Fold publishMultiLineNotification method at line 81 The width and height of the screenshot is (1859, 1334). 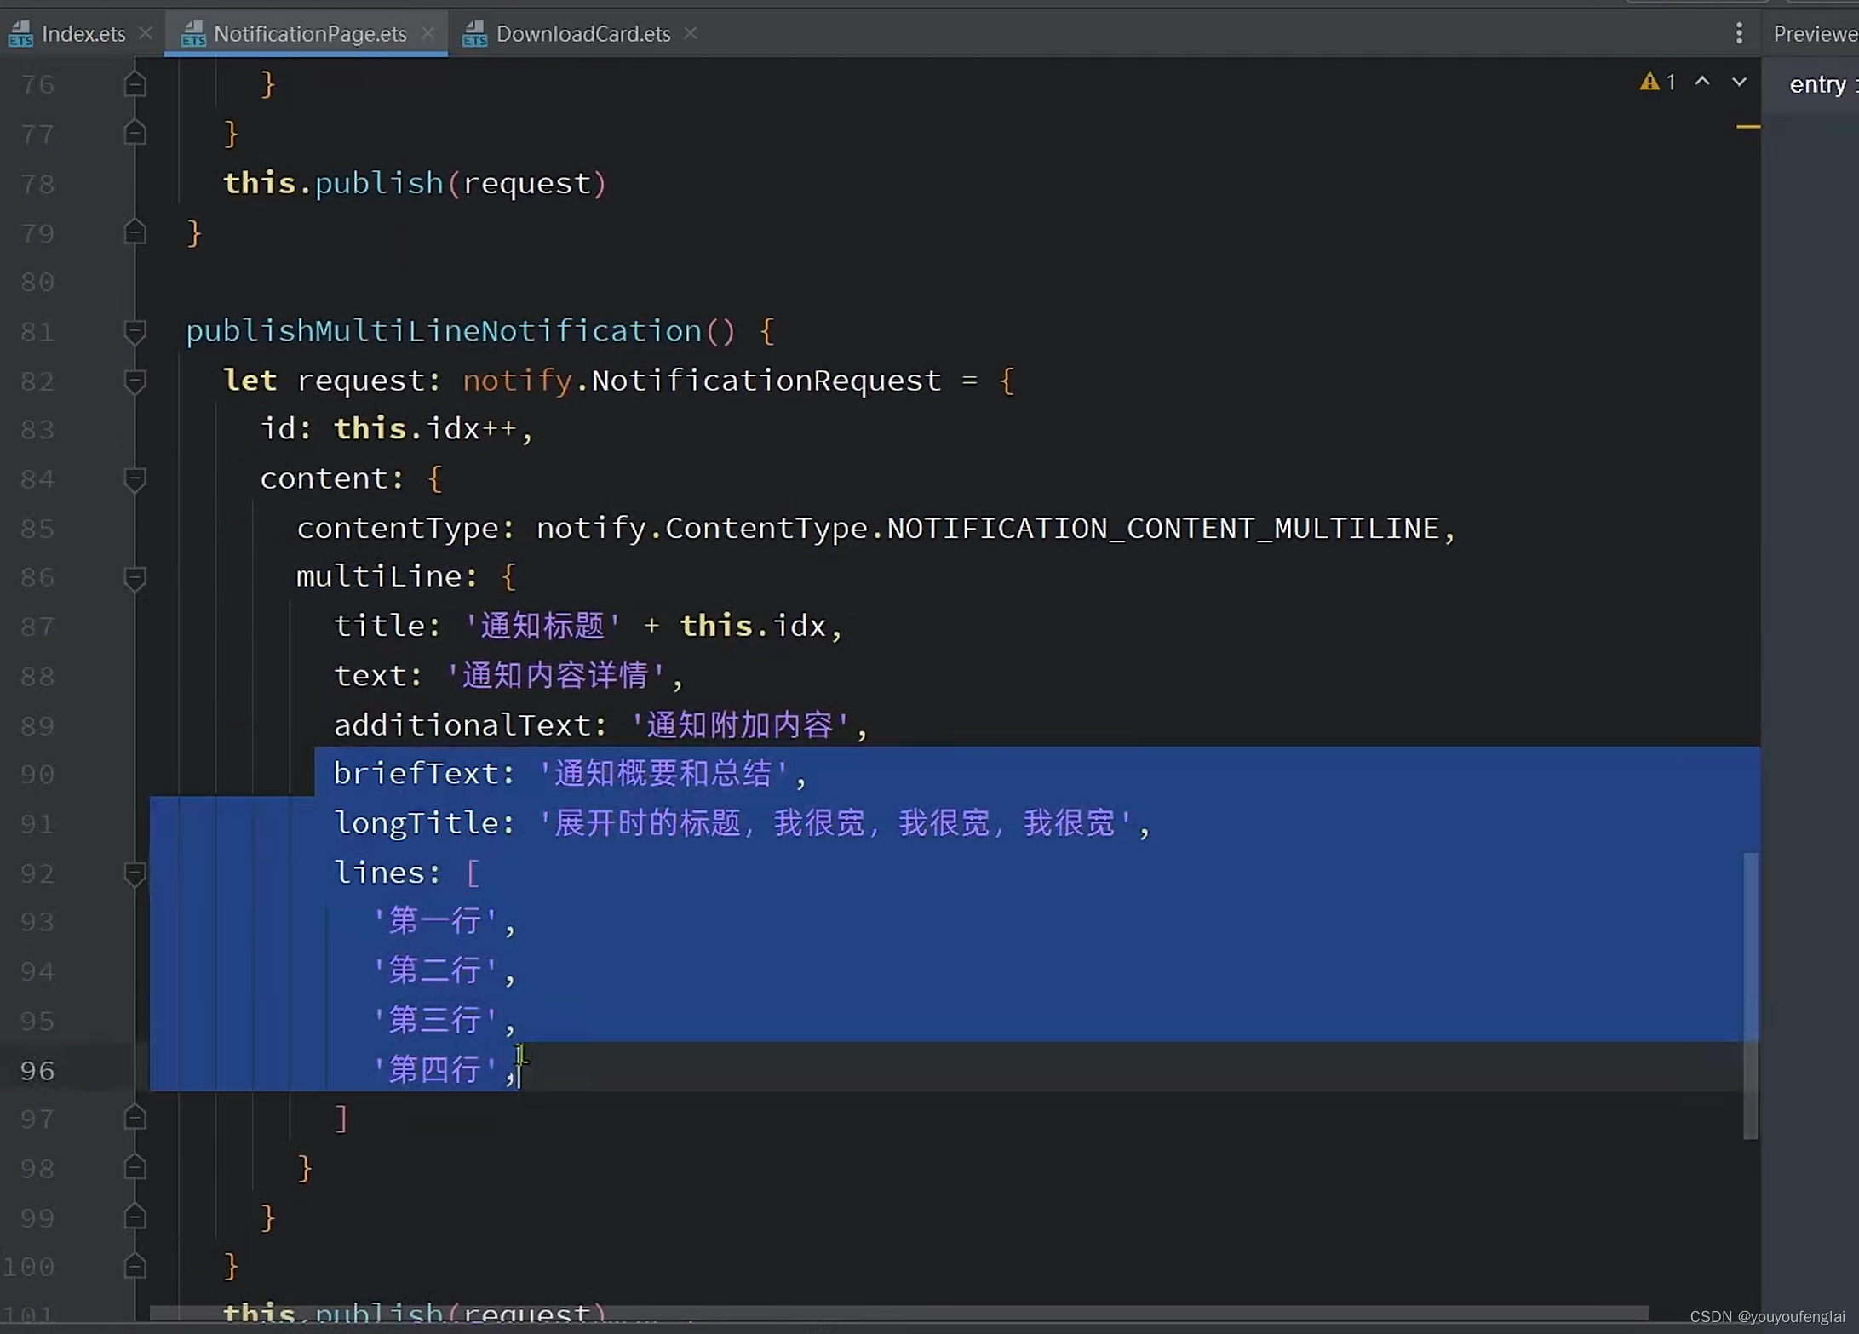[x=135, y=331]
